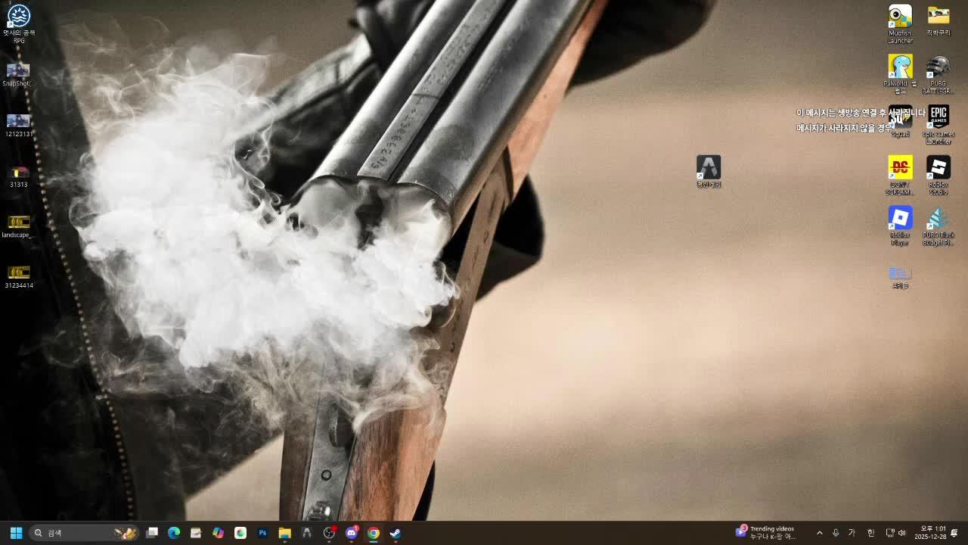Open the 작박구리 folder on the desktop
968x545 pixels.
pos(939,20)
